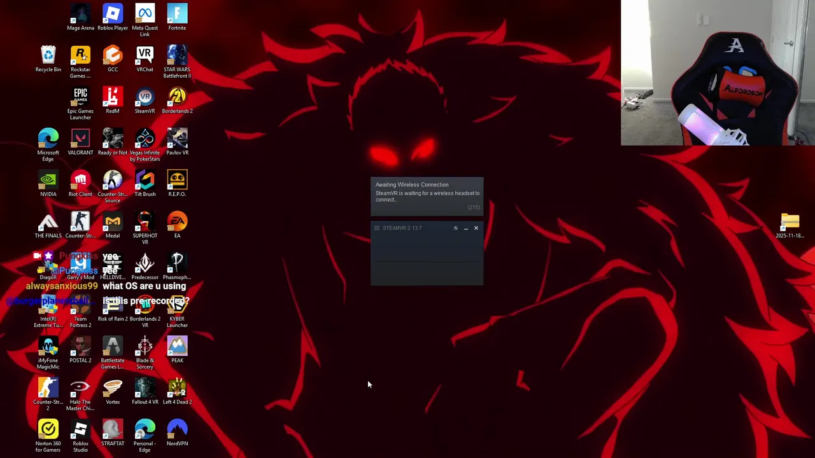Screen dimensions: 815x458
Task: Click the webcam overlay thumbnail
Action: (718, 73)
